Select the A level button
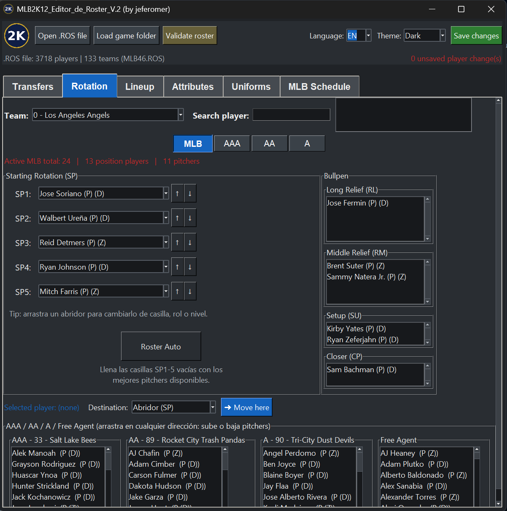This screenshot has width=507, height=511. tap(307, 143)
